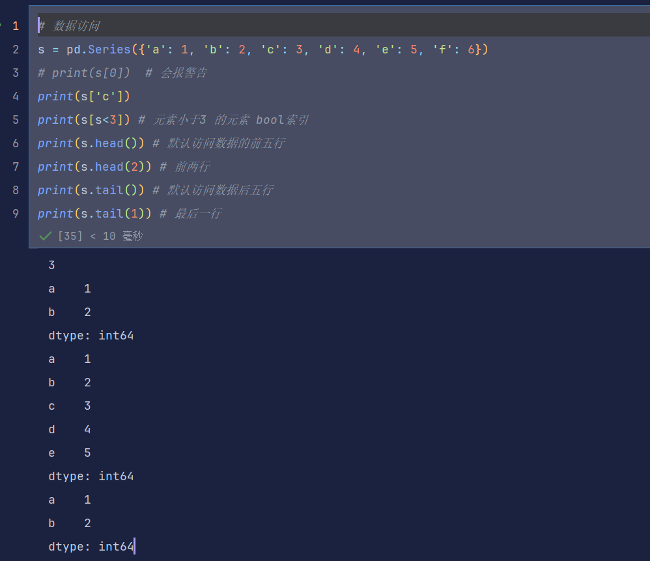Click the 'd 4' output row

69,429
